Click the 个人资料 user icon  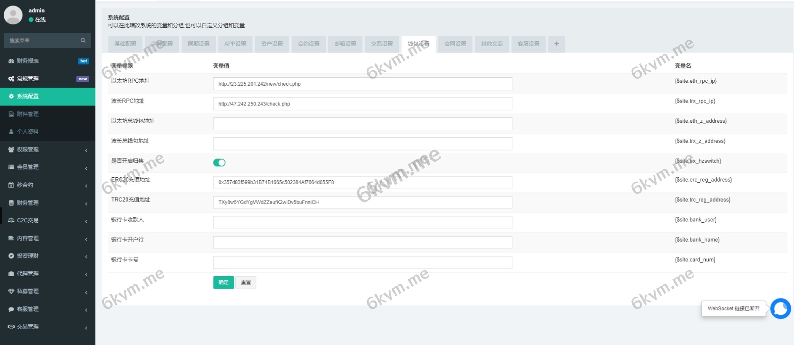pos(11,132)
